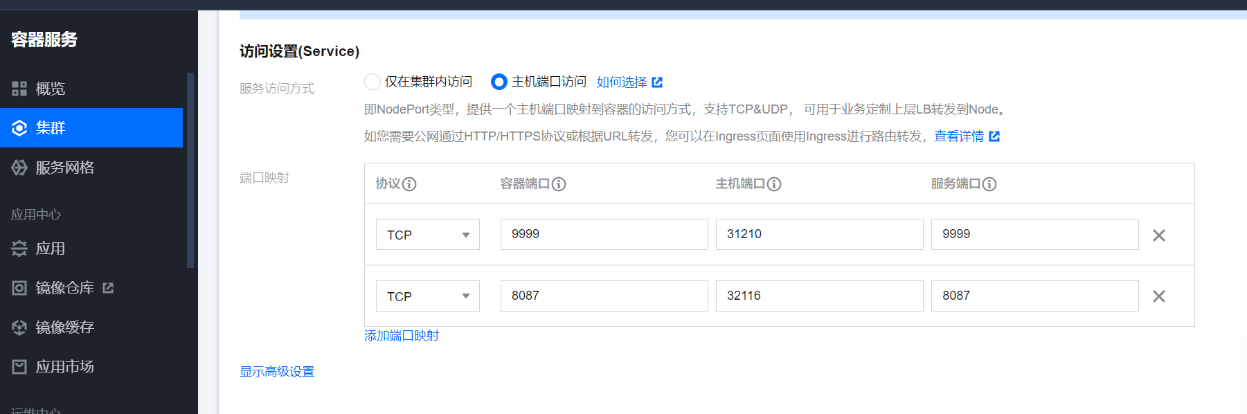Click the 应用中心 section label

36,215
